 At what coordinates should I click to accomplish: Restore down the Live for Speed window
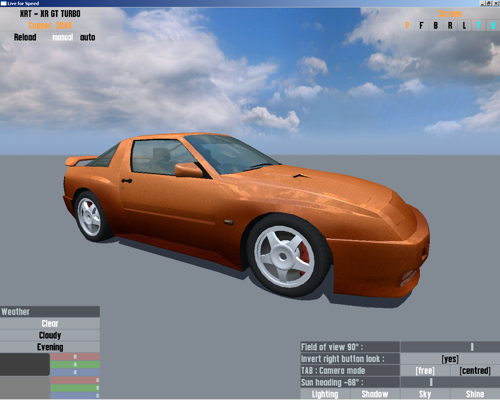pos(488,4)
